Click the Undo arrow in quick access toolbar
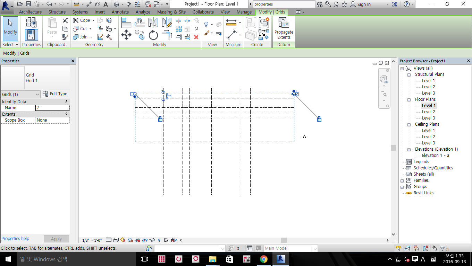Viewport: 472px width, 266px height. tap(49, 4)
